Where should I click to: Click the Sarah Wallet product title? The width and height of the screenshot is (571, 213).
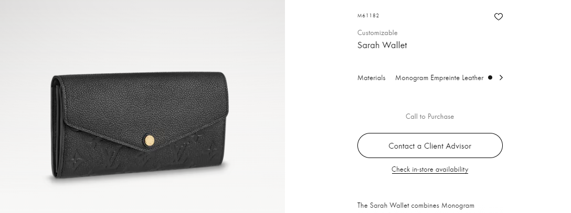tap(382, 46)
